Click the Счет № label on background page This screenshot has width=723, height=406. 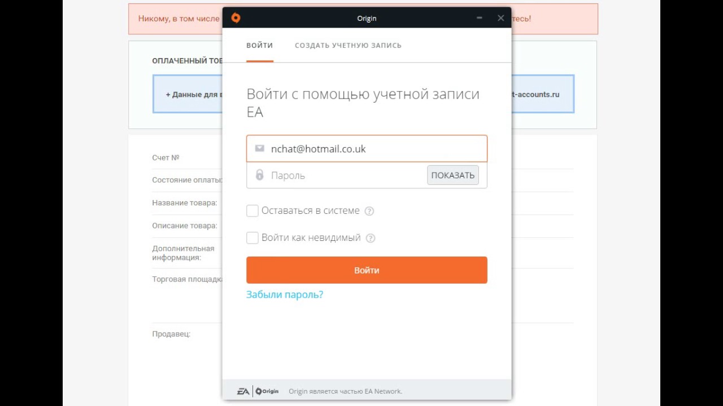[x=165, y=158]
